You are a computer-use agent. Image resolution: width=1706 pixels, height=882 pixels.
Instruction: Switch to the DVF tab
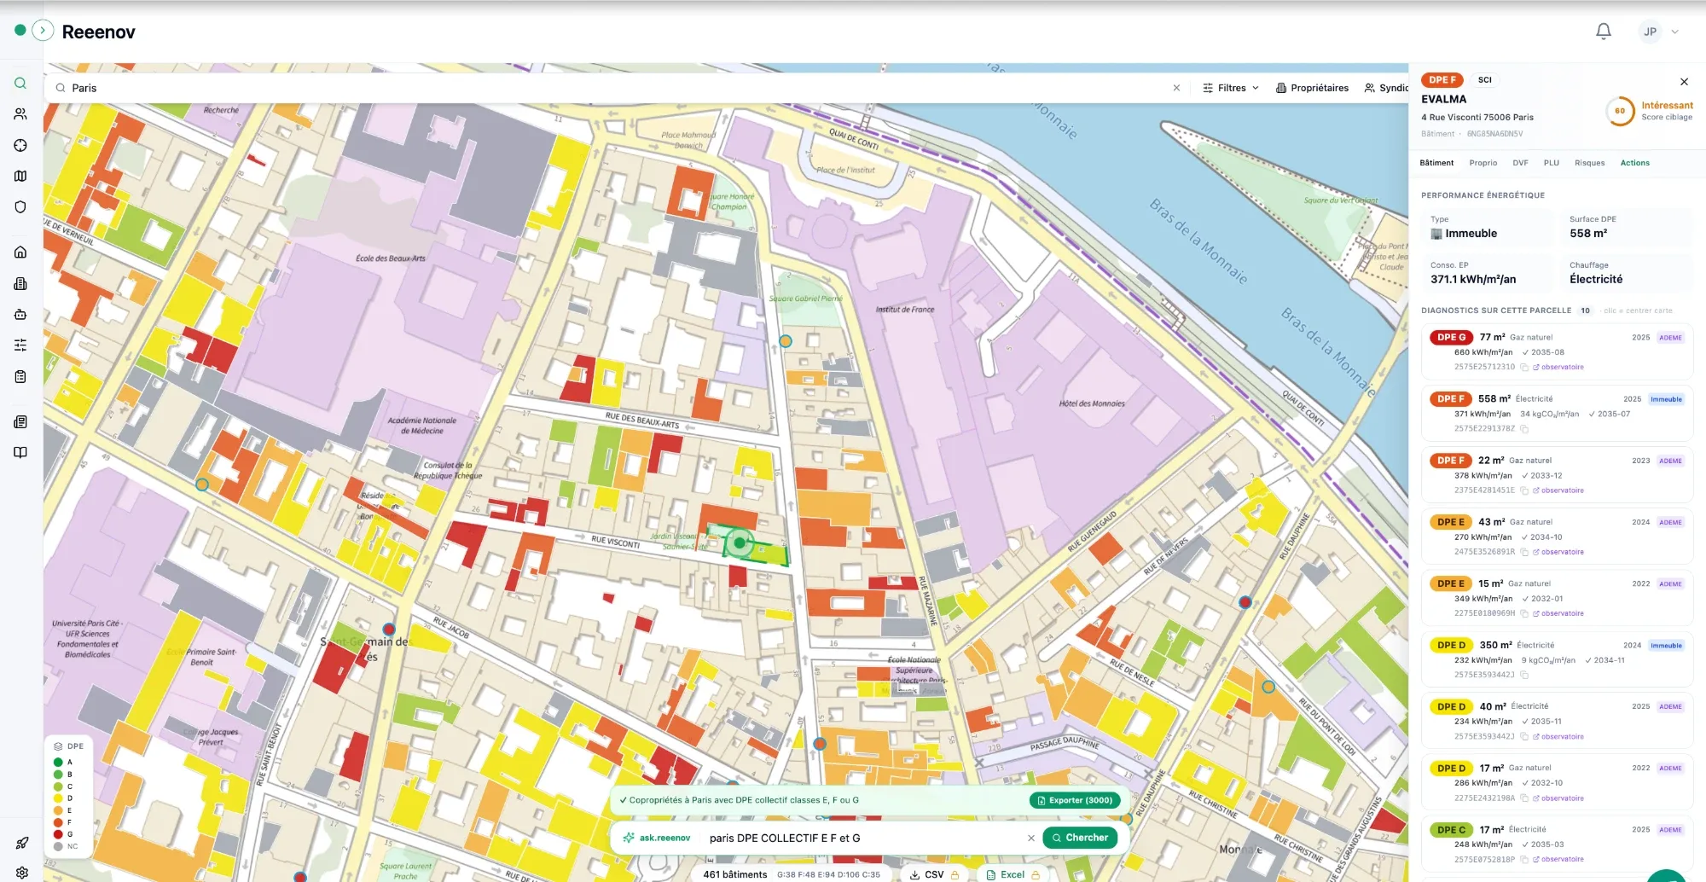pyautogui.click(x=1520, y=163)
